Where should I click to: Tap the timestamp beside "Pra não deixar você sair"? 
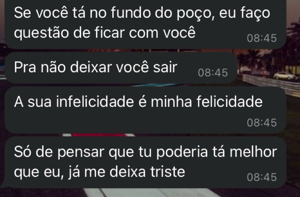click(213, 73)
